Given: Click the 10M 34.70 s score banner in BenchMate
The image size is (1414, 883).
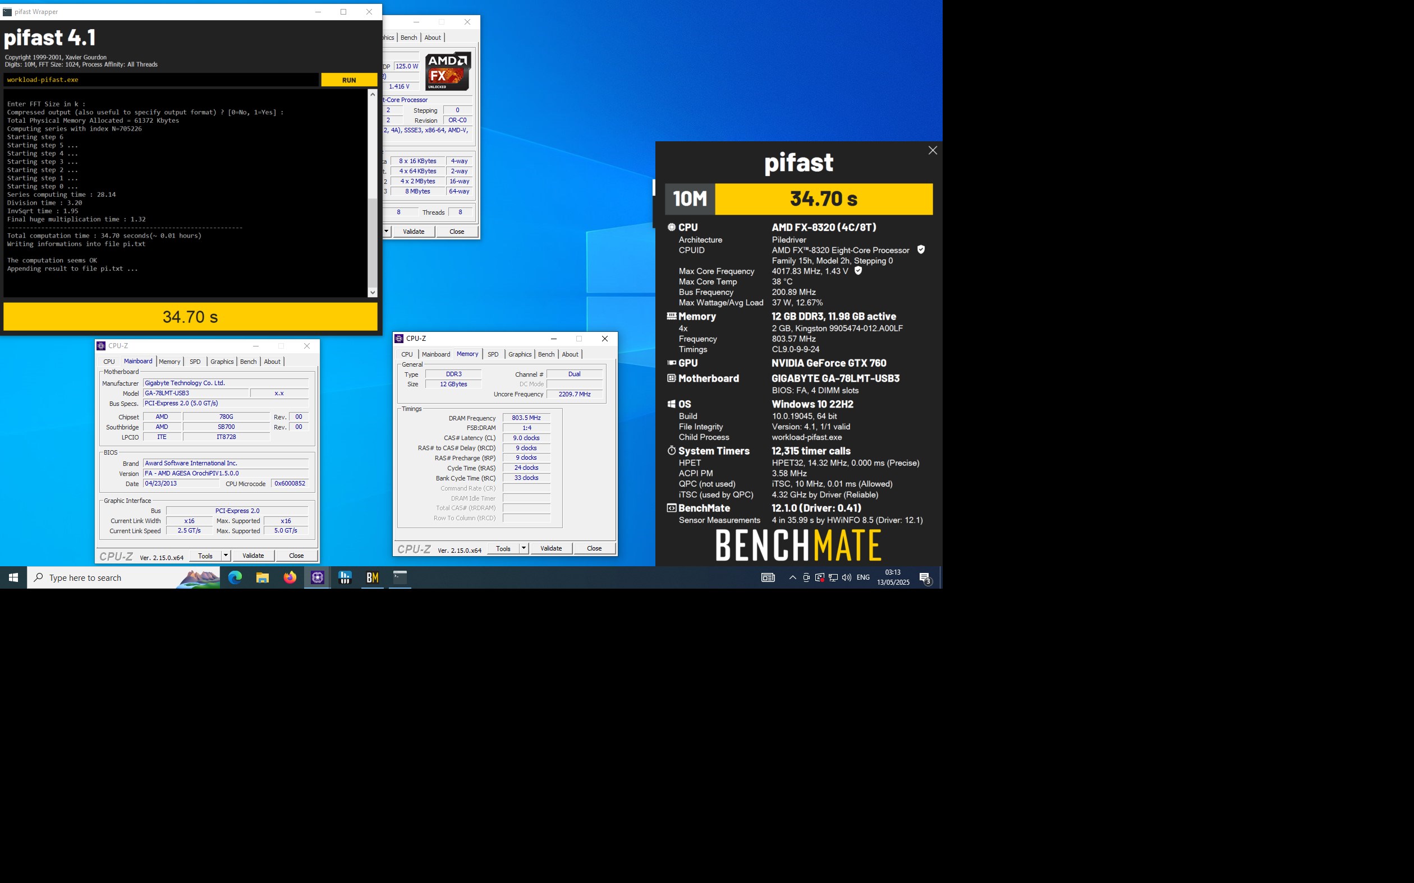Looking at the screenshot, I should point(798,198).
